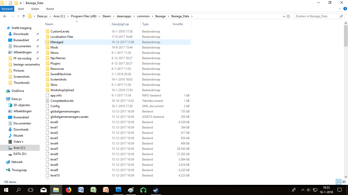This screenshot has width=348, height=195.
Task: Open Thuisgroep in the navigation pane
Action: [x=19, y=170]
